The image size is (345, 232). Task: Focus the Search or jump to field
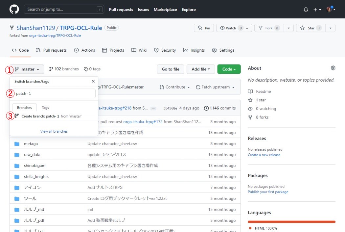64,9
